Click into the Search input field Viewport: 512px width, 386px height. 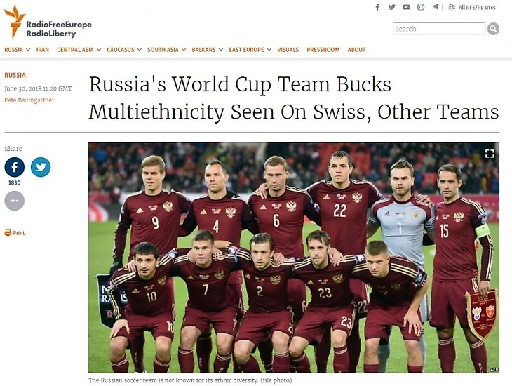pyautogui.click(x=439, y=29)
